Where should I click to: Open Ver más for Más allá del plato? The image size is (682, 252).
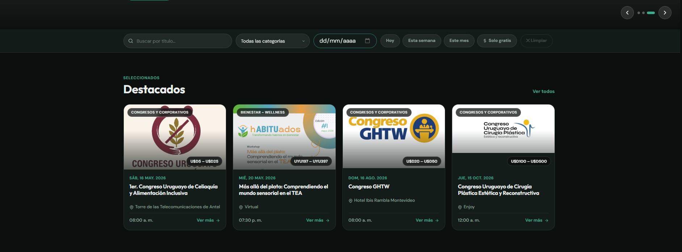point(318,220)
